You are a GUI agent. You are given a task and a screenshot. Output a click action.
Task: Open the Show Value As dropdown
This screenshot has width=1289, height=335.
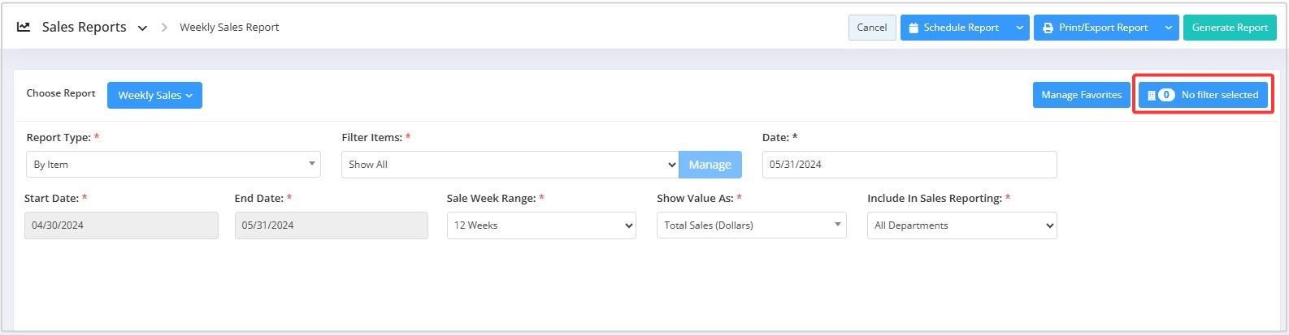tap(751, 225)
